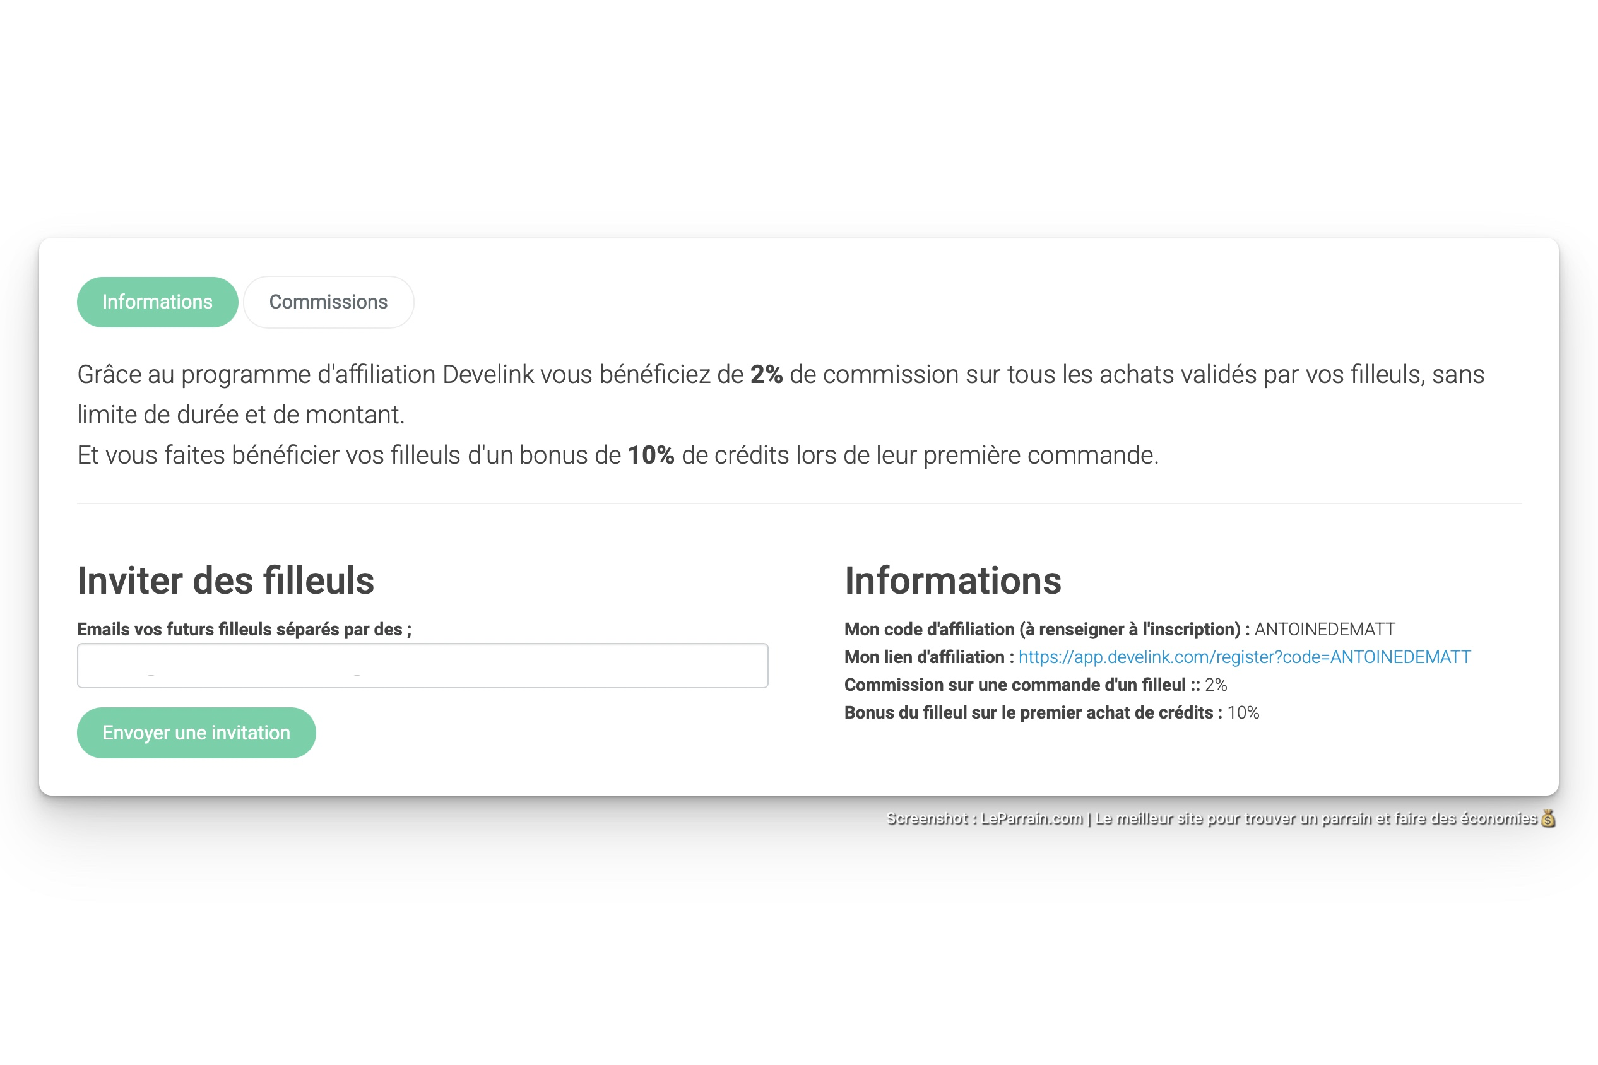
Task: Click the Bonus du filleul label
Action: click(1033, 712)
